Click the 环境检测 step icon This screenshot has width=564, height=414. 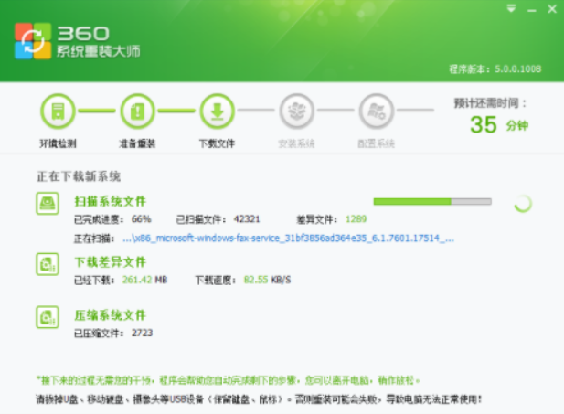[58, 113]
